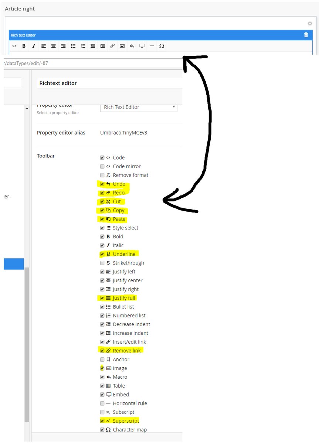Toggle bold in the rich text toolbar
Image resolution: width=319 pixels, height=443 pixels.
pos(24,46)
